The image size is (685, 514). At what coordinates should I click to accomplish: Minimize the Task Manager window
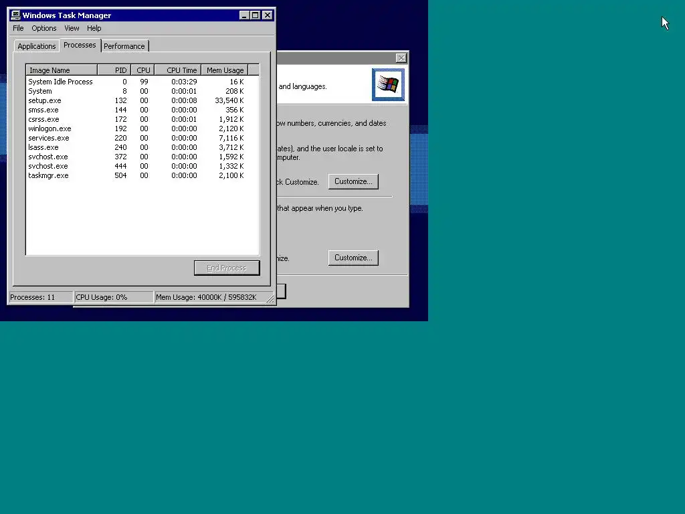pos(245,15)
